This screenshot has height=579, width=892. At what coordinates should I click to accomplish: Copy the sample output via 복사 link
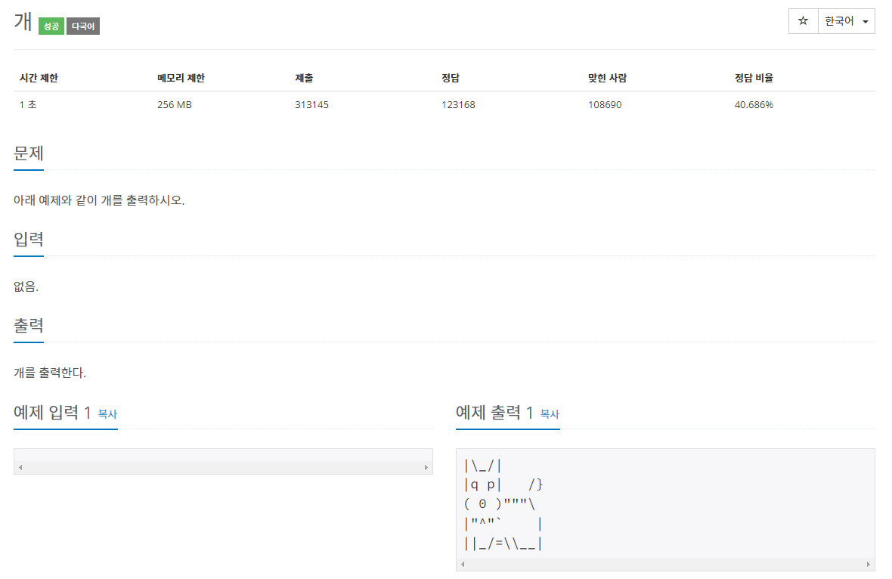pyautogui.click(x=550, y=414)
